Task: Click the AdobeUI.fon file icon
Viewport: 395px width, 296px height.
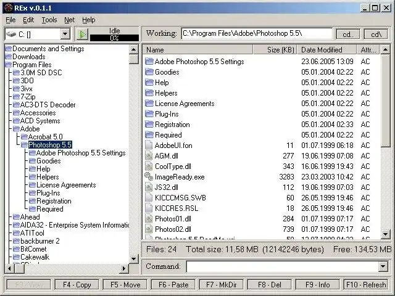Action: [149, 146]
